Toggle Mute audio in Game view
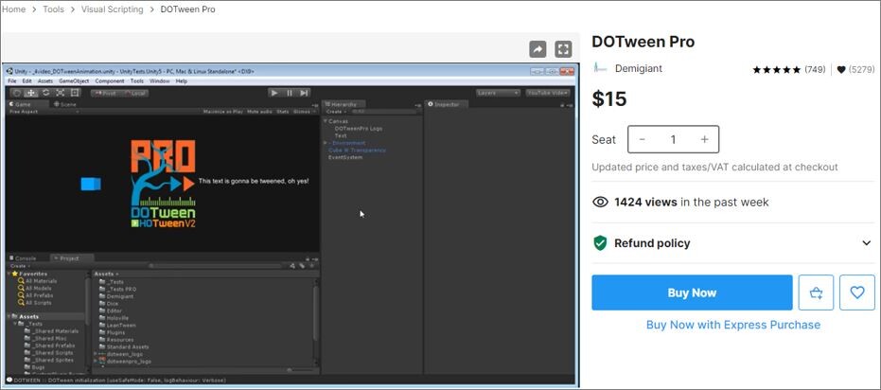This screenshot has width=881, height=390. coord(259,112)
